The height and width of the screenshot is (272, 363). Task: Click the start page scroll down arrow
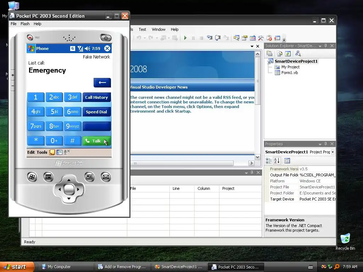pos(257,157)
